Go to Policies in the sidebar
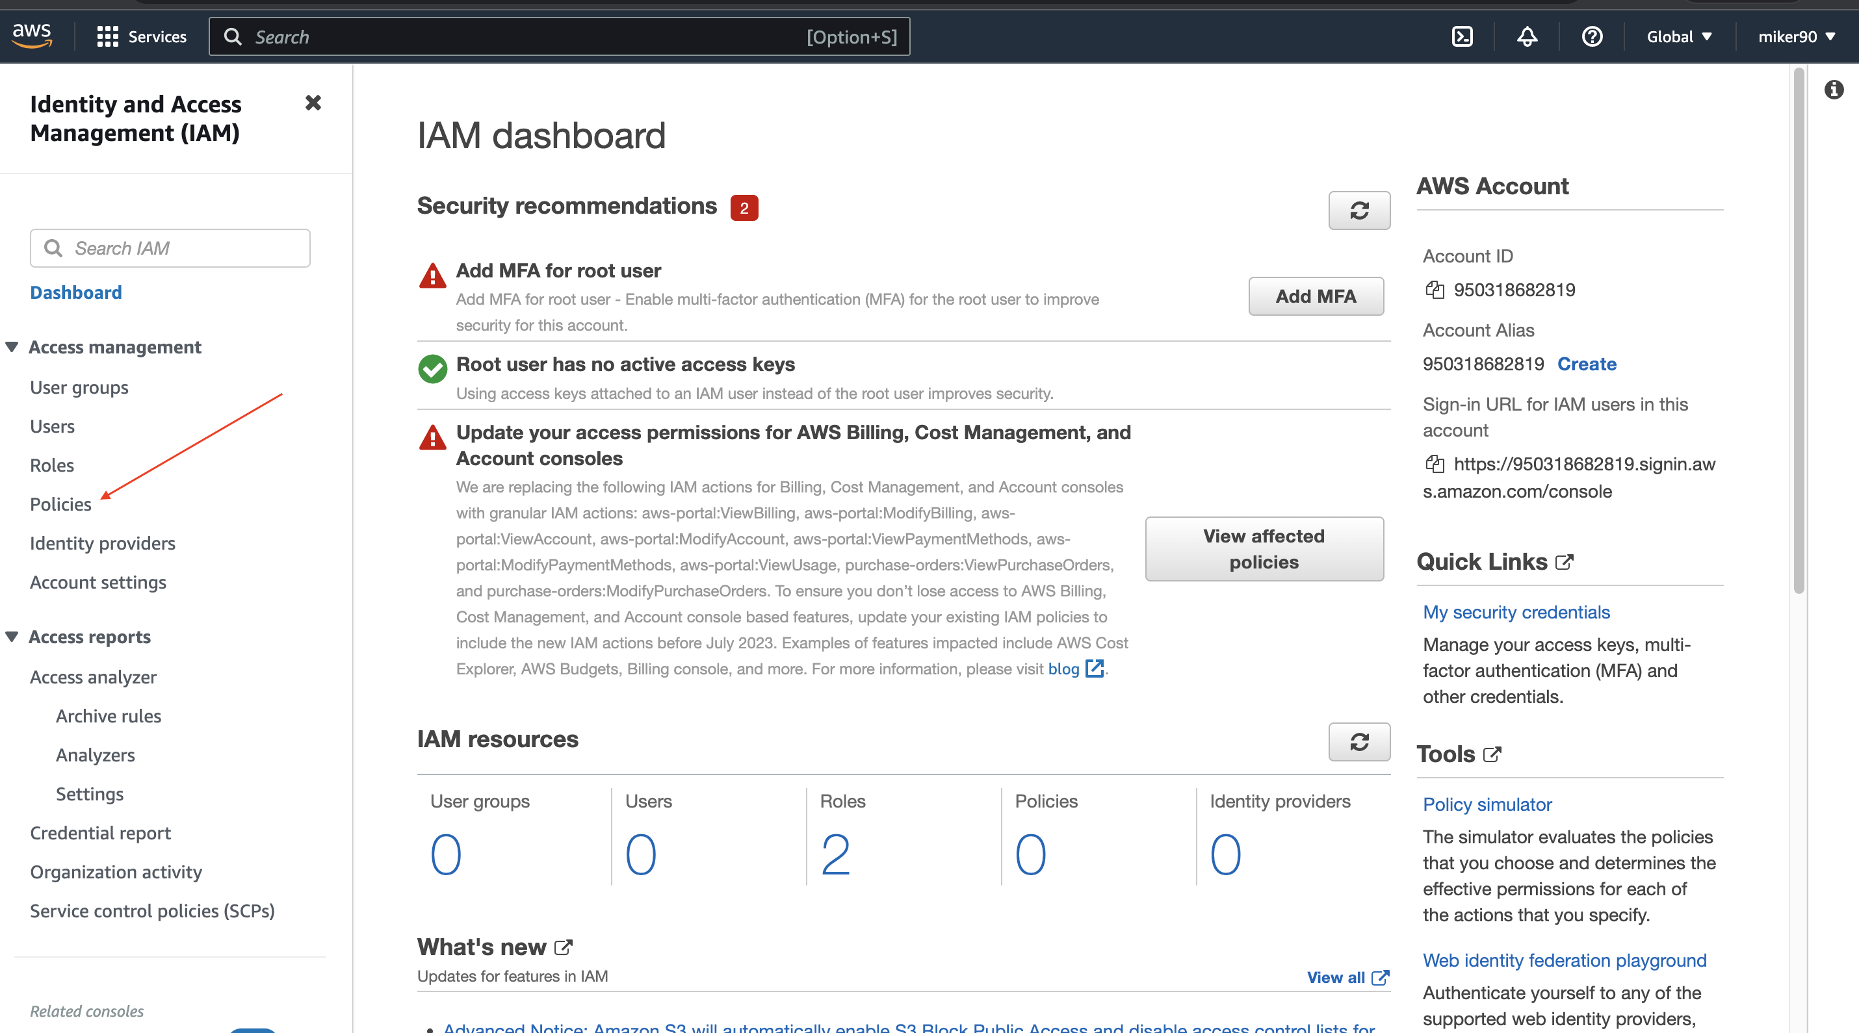 click(x=60, y=504)
